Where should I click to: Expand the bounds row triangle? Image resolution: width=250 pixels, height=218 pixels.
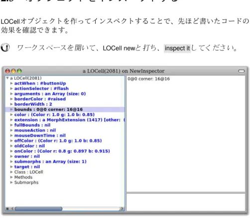tap(11, 109)
